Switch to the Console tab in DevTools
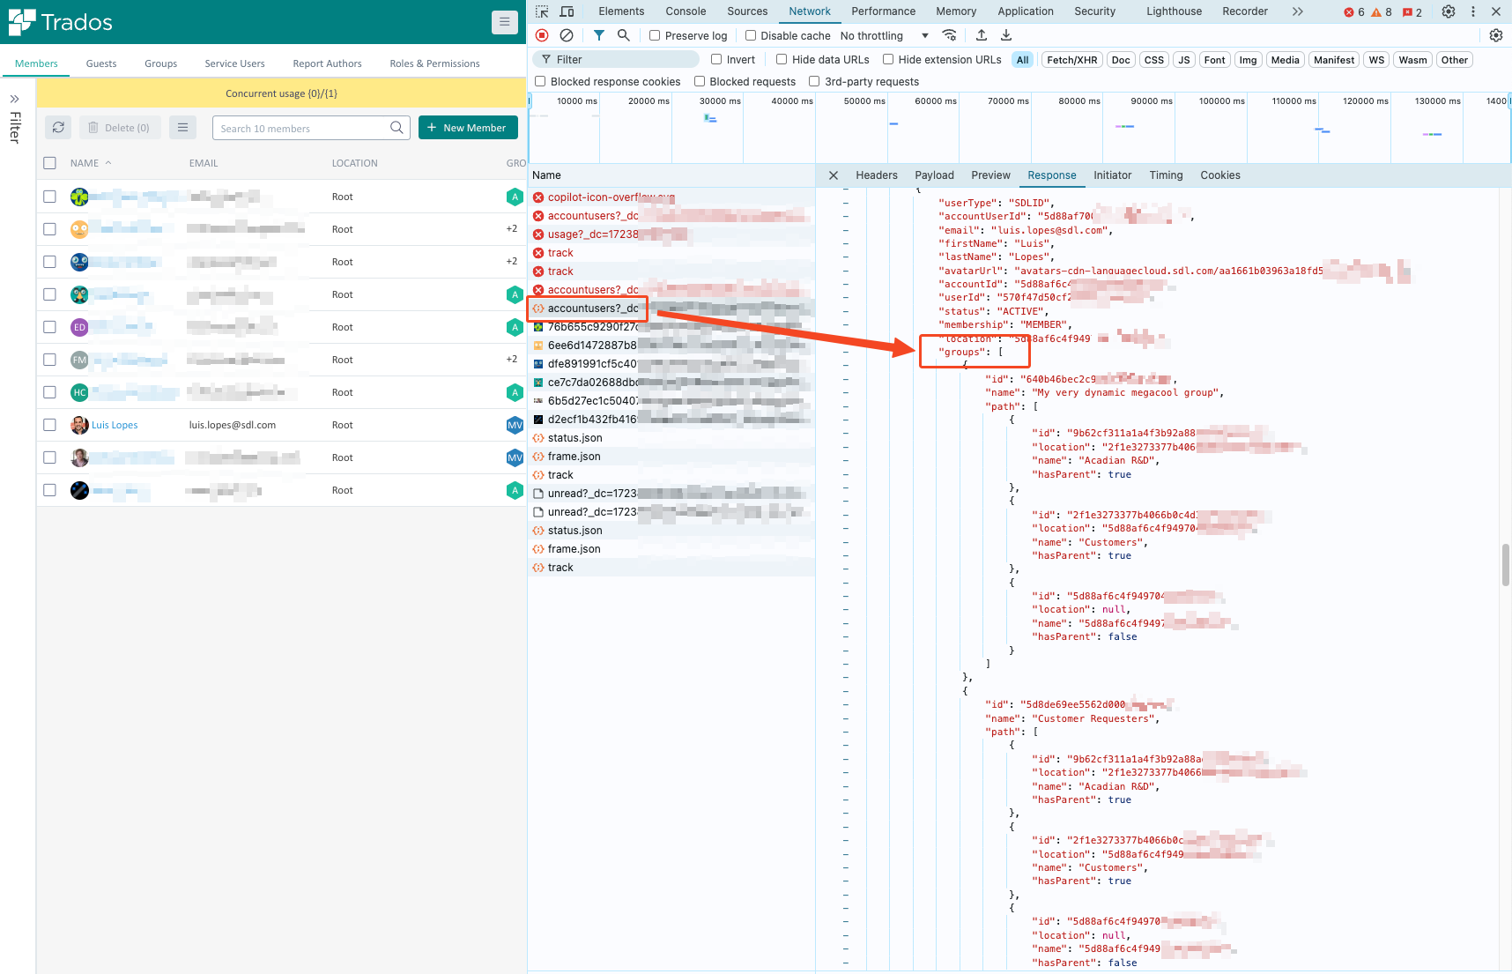 (x=686, y=11)
